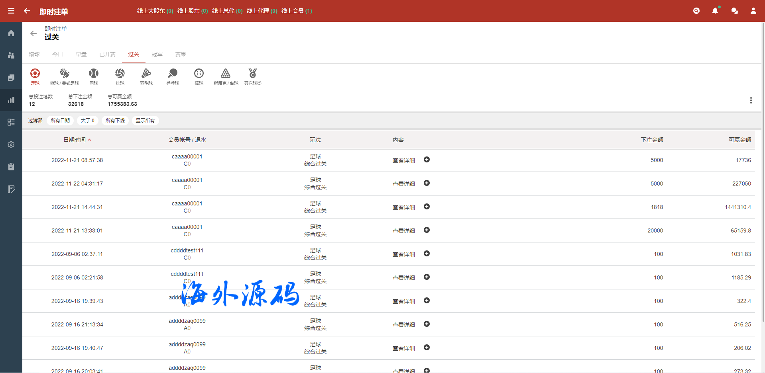765x373 pixels.
Task: Open the 篮球 / 美式足球 basketball icon
Action: [65, 76]
